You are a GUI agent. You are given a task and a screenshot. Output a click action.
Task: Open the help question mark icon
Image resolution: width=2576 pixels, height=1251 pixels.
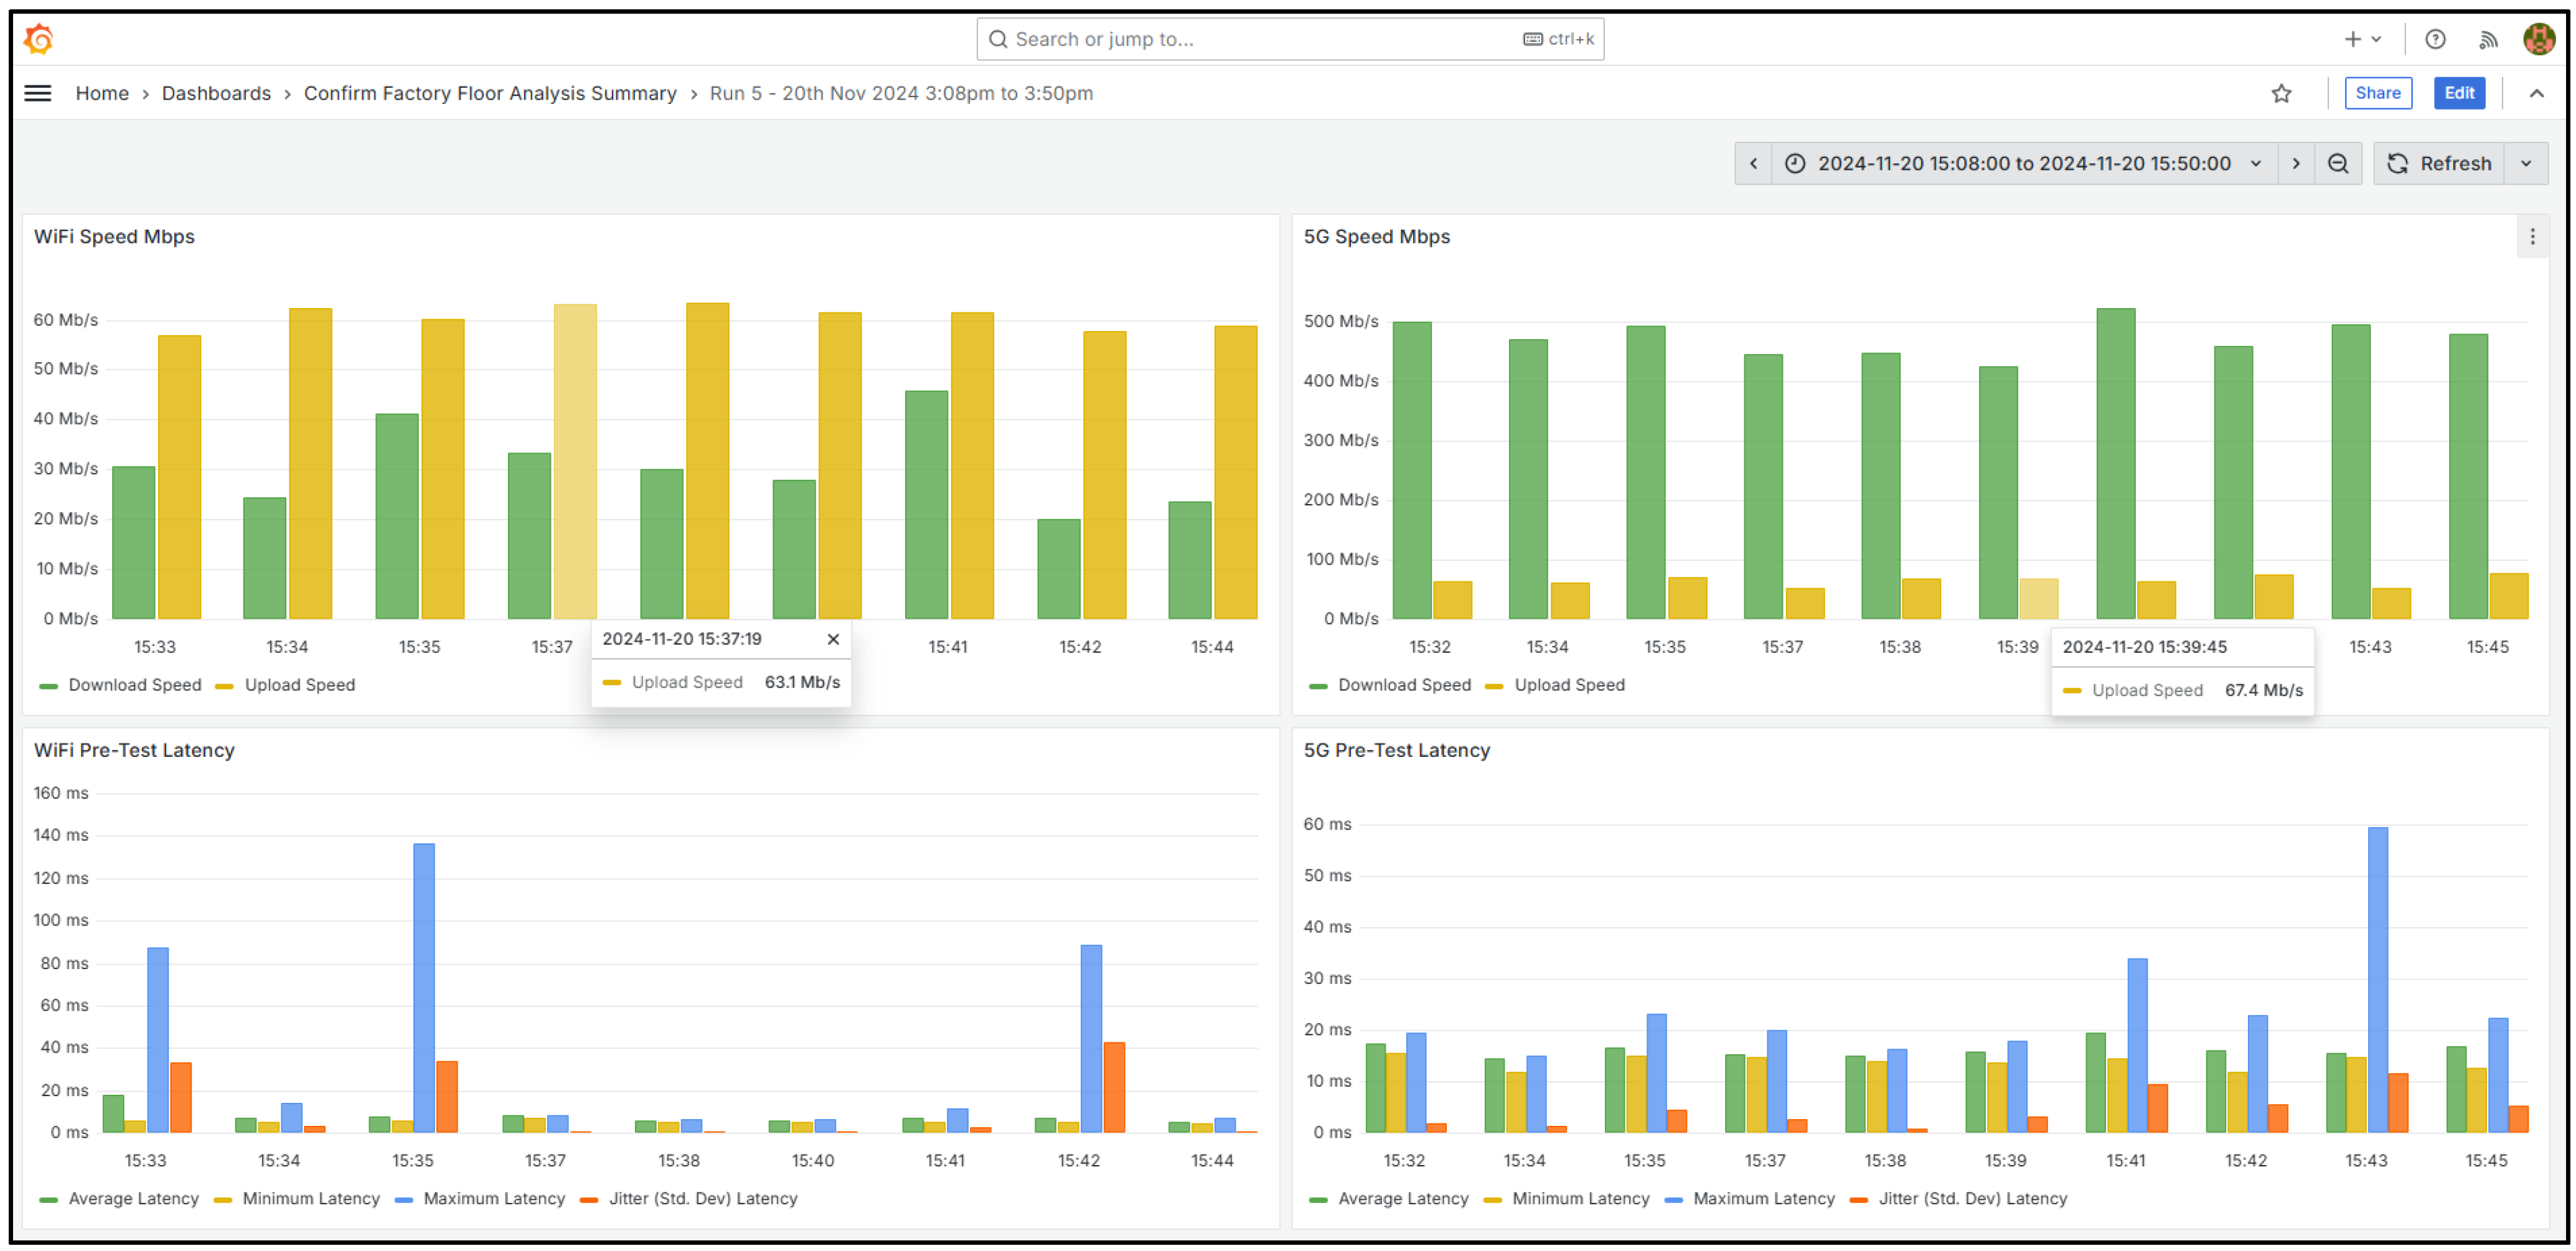coord(2435,39)
